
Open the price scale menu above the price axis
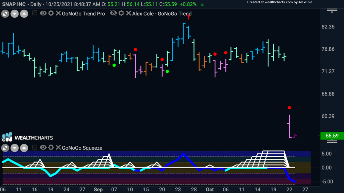click(x=332, y=11)
